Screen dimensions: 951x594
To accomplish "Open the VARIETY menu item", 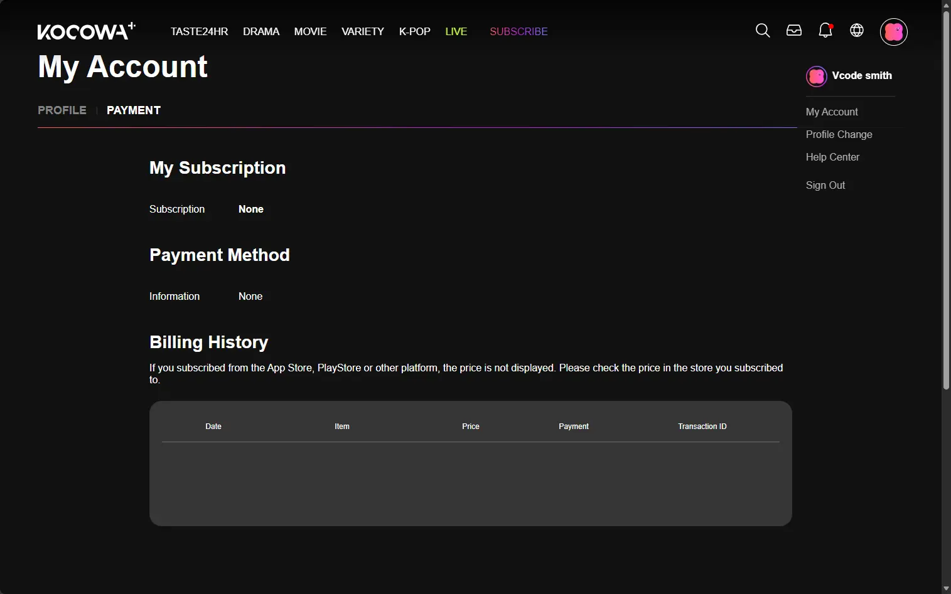I will click(x=363, y=31).
